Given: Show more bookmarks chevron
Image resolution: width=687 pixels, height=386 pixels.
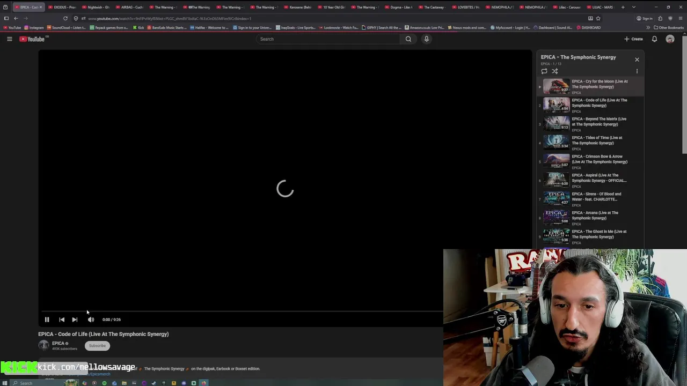Looking at the screenshot, I should (x=648, y=27).
